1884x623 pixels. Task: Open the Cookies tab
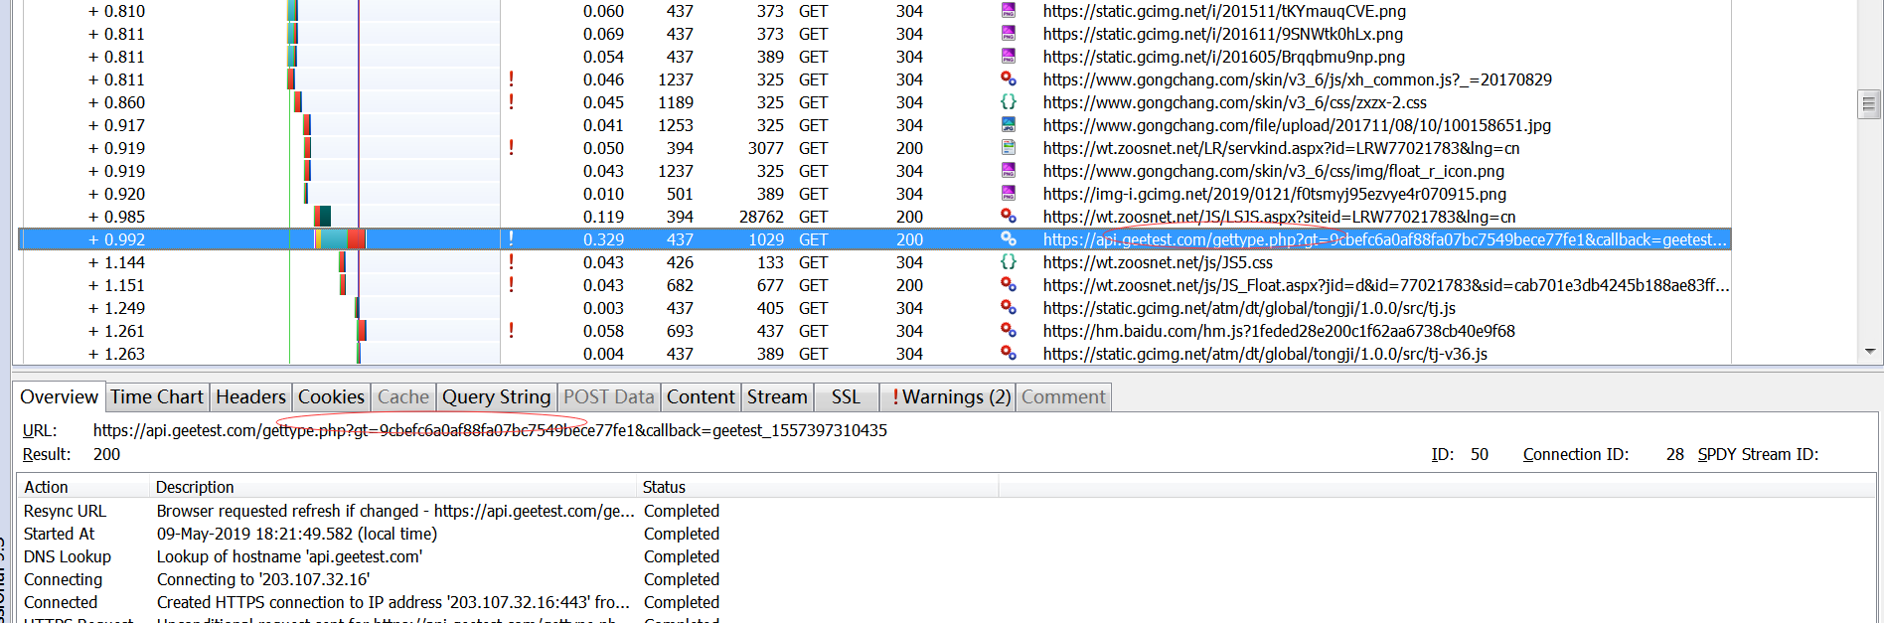(x=331, y=397)
